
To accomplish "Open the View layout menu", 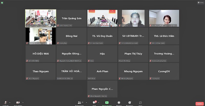I will coord(200,3).
